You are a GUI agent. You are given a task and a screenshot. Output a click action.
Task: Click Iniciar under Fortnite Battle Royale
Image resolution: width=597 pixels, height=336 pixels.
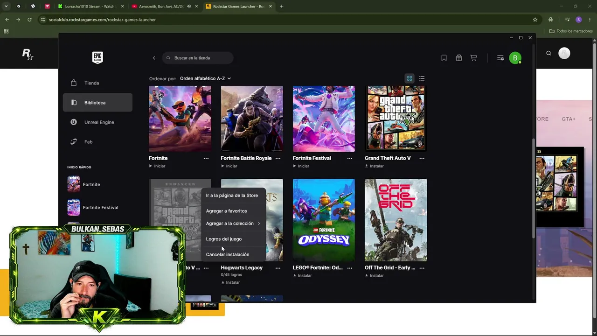point(229,166)
